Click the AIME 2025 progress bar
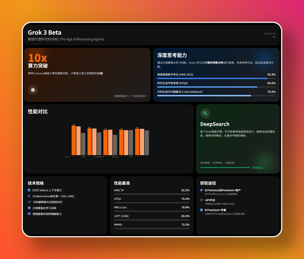Image resolution: width=304 pixels, height=259 pixels. (x=216, y=79)
